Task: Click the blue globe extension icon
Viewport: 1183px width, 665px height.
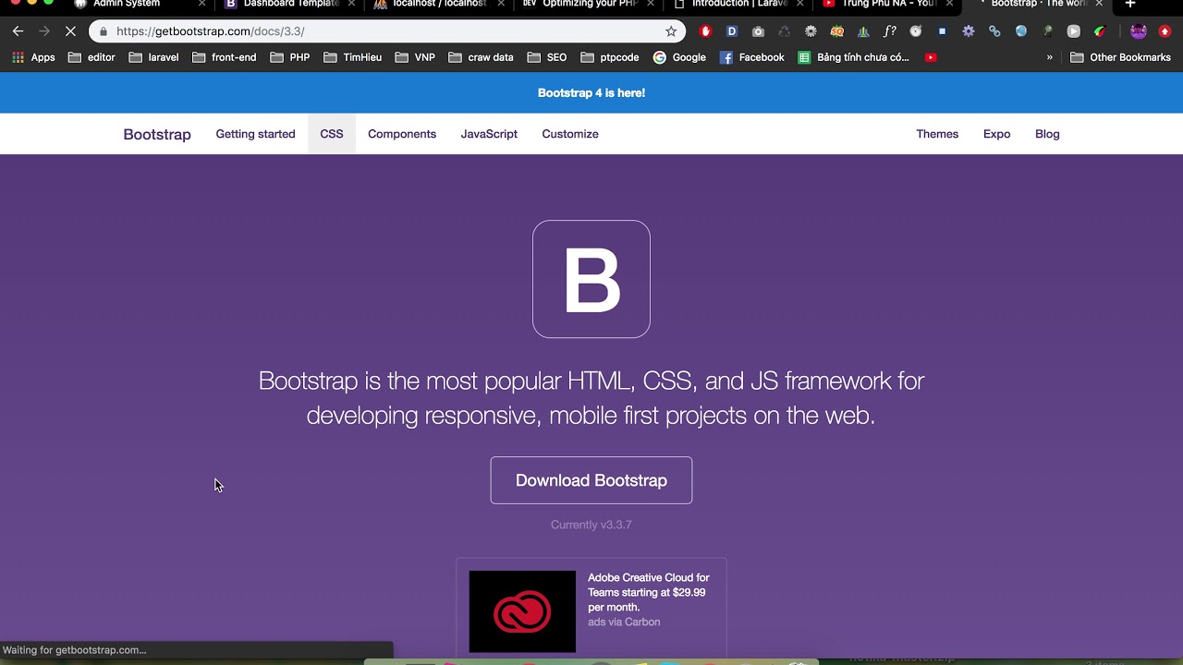Action: tap(1021, 31)
